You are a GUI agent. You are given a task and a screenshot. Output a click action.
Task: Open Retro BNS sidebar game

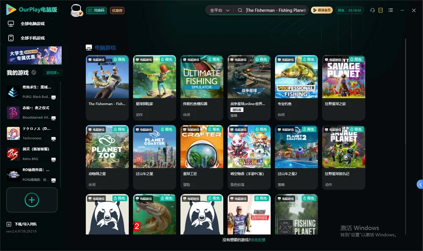(32, 154)
